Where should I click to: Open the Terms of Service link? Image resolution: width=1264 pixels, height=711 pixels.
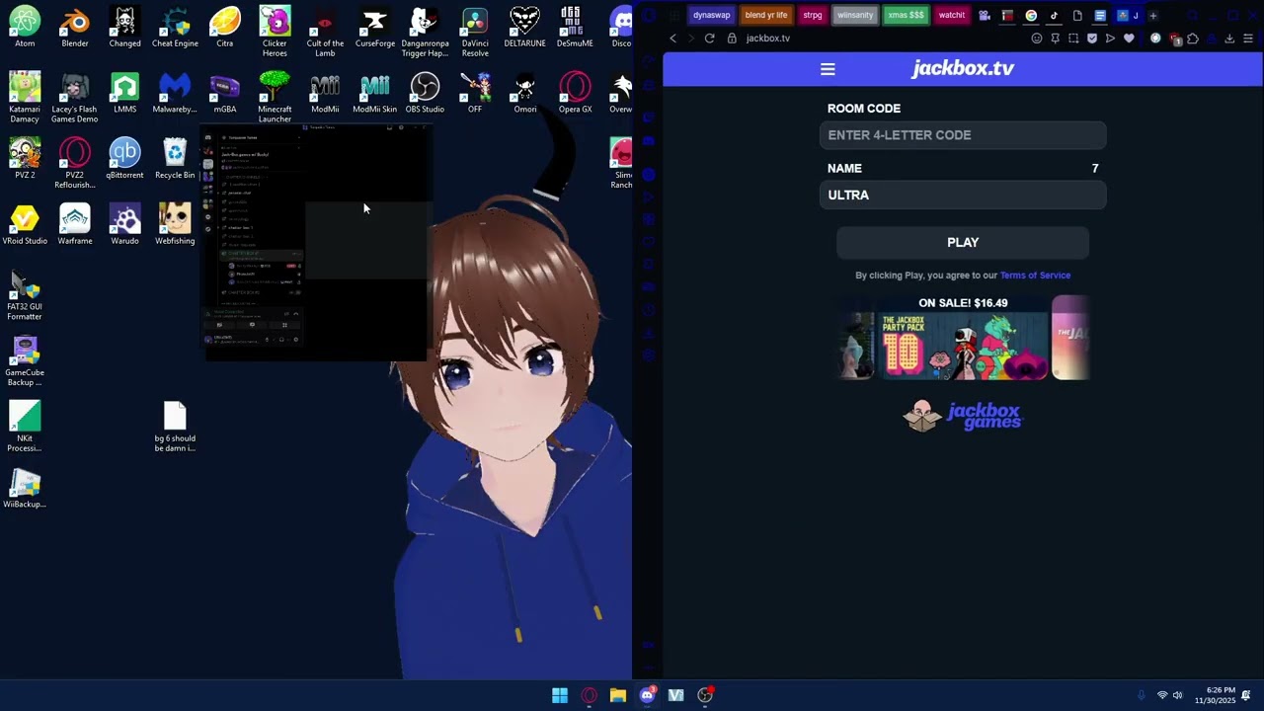click(1035, 276)
